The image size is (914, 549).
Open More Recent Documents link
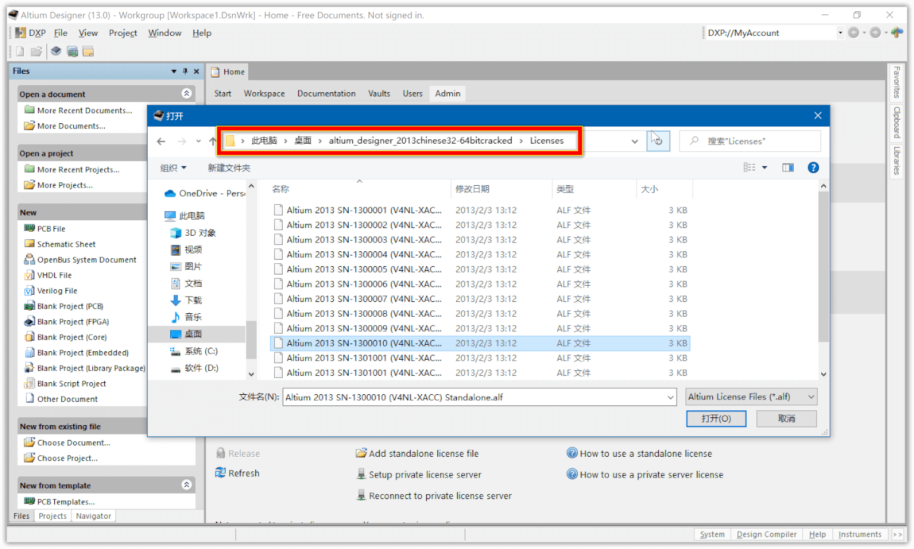84,110
